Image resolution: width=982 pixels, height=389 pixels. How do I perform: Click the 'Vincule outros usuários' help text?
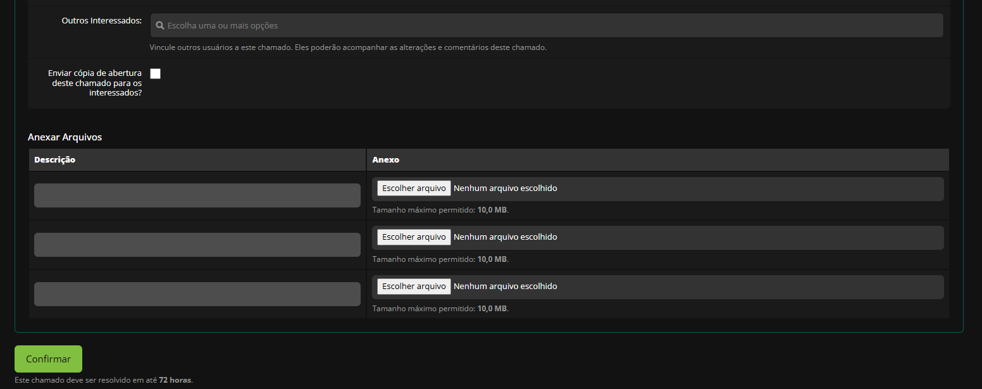pyautogui.click(x=348, y=47)
